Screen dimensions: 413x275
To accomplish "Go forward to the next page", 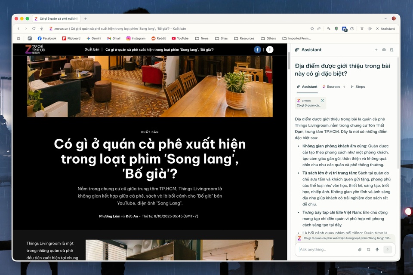I will (x=26, y=28).
